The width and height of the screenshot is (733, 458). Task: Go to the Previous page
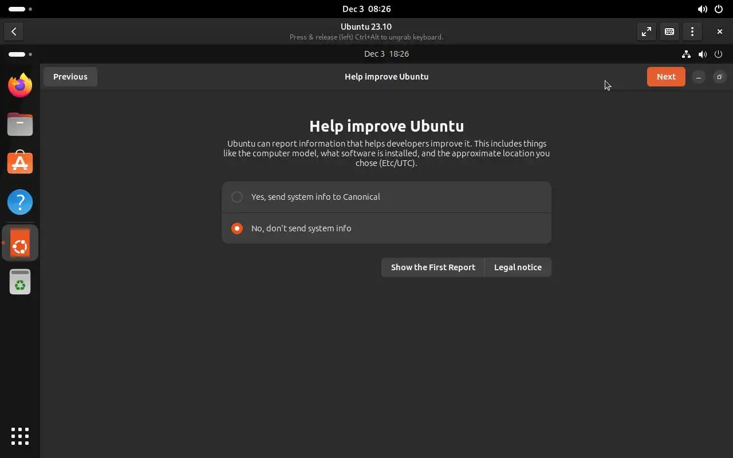[70, 77]
